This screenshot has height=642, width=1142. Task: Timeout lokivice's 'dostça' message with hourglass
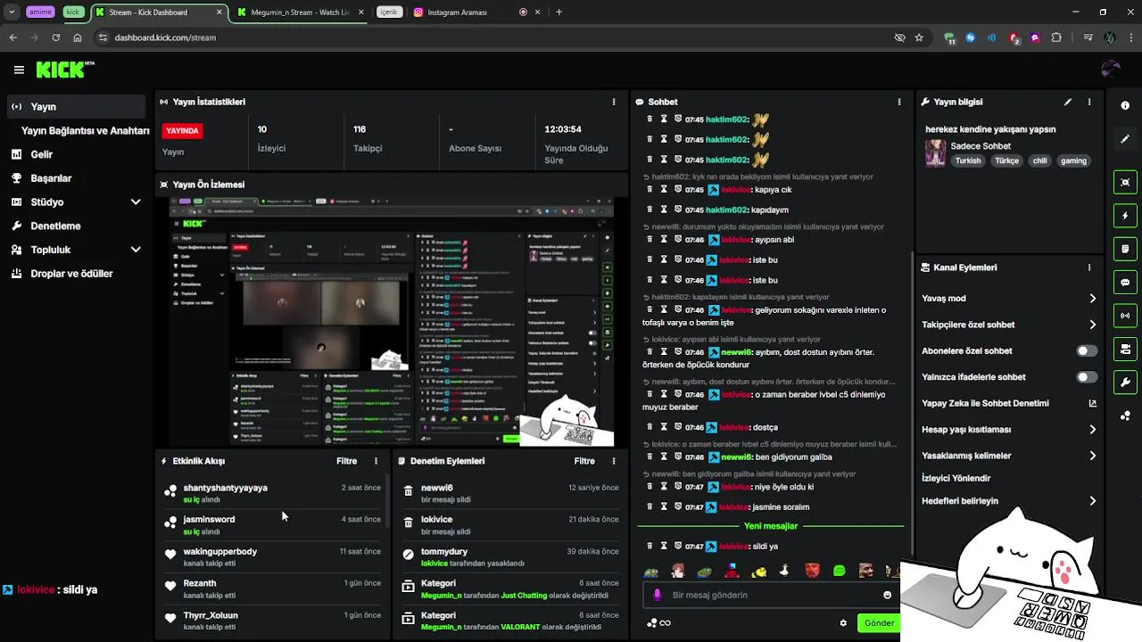[x=664, y=427]
